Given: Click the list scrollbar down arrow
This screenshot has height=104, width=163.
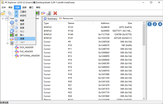Looking at the screenshot, I should (x=144, y=99).
